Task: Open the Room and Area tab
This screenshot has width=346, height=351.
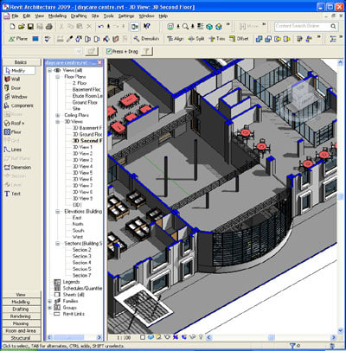Action: (x=21, y=330)
